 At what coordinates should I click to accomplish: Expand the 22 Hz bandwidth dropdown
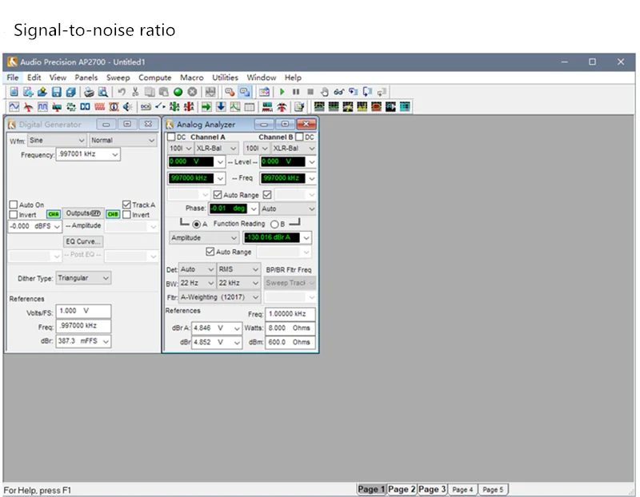tap(197, 283)
